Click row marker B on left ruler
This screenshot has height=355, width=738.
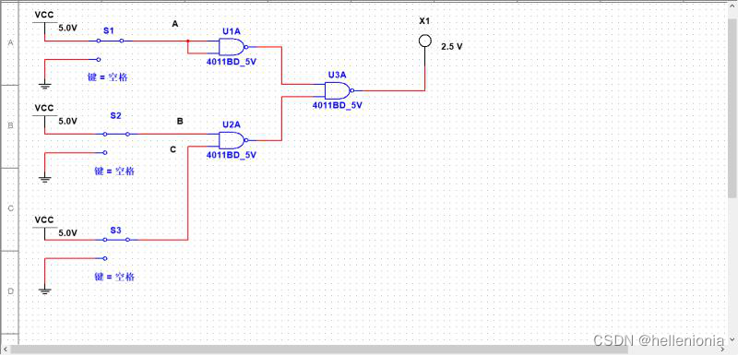pos(10,125)
